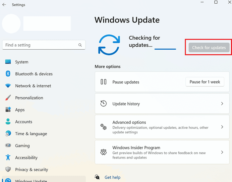Click the Advanced options gears icon
The width and height of the screenshot is (232, 182).
tap(103, 127)
